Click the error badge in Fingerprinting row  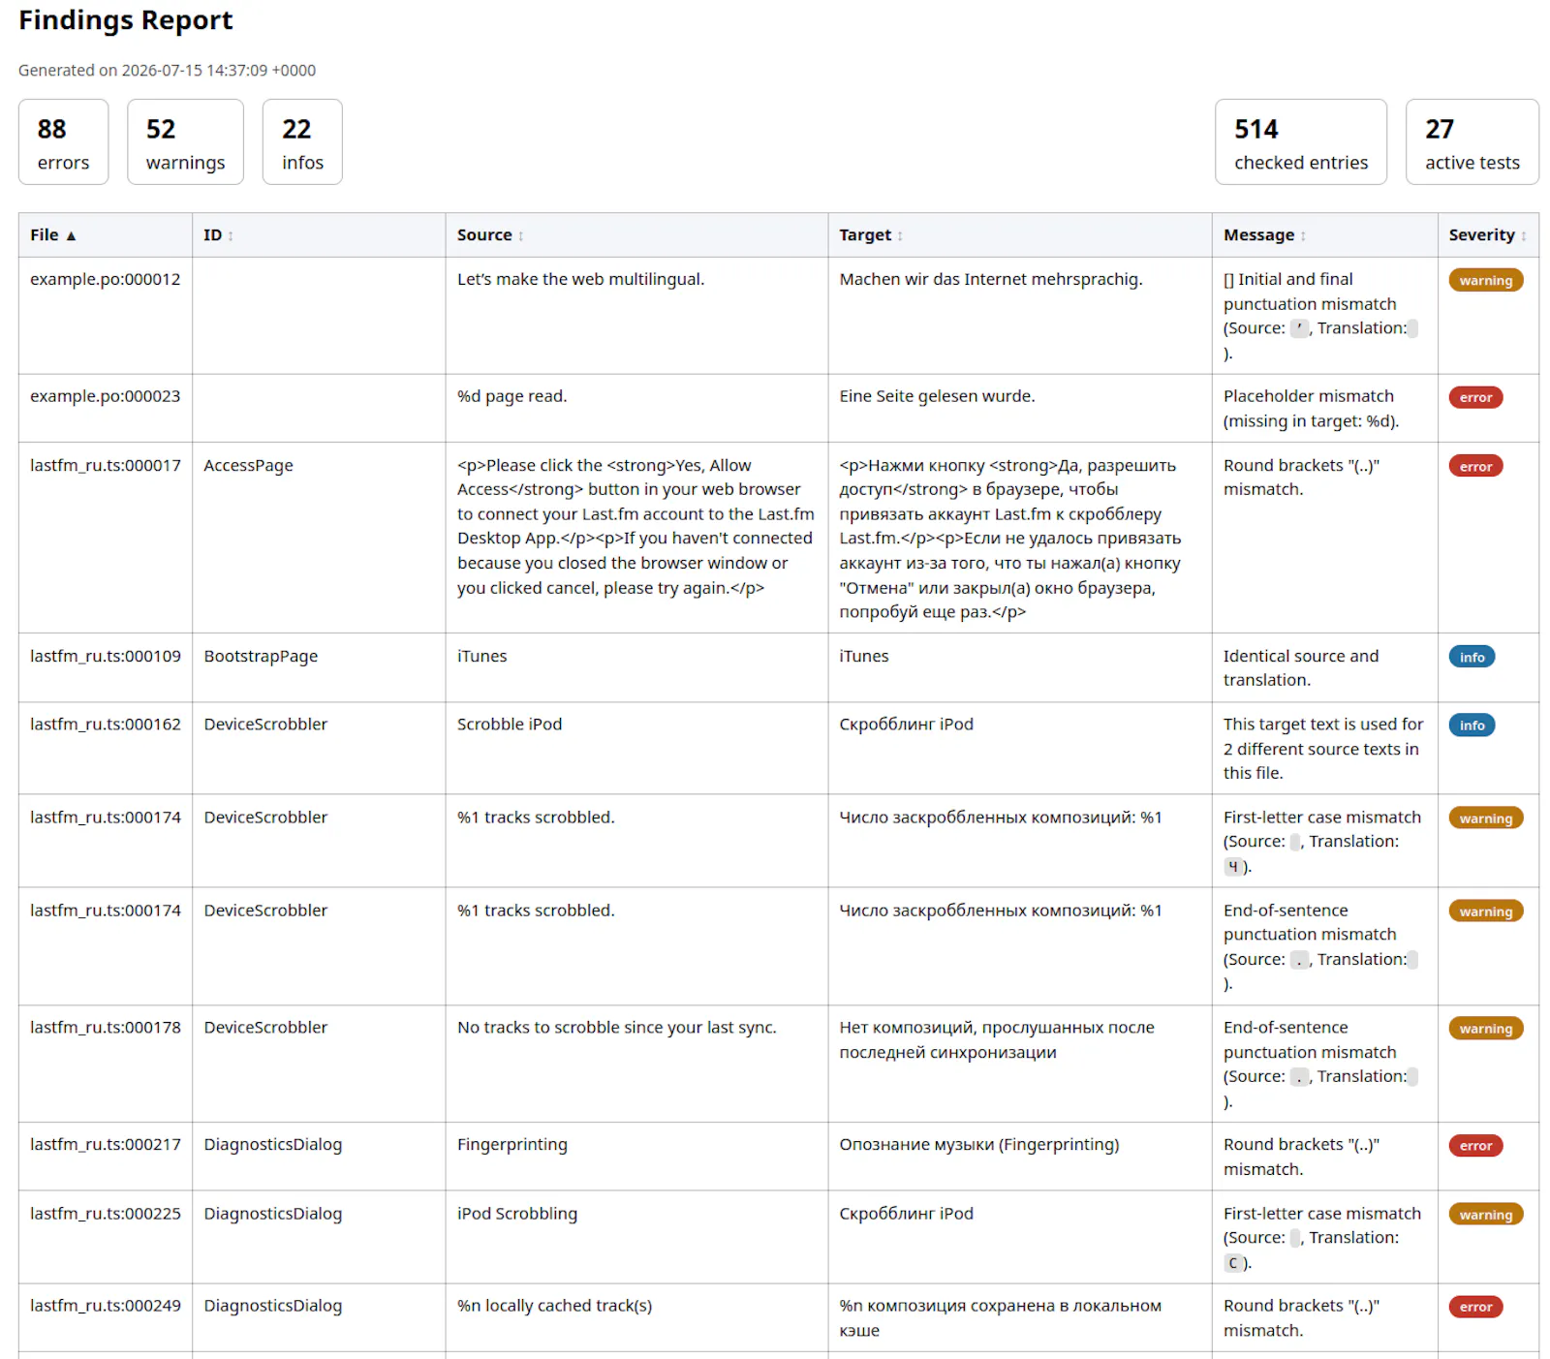pos(1475,1145)
